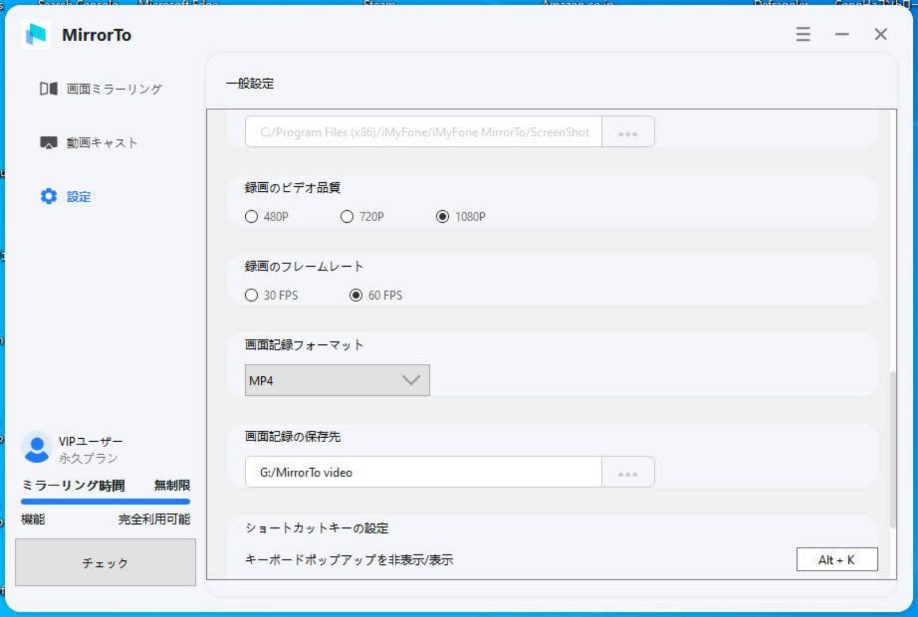Browse for the recording save folder

point(628,472)
